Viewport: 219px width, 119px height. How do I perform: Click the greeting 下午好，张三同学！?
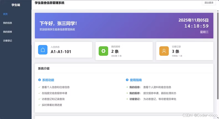pos(58,23)
